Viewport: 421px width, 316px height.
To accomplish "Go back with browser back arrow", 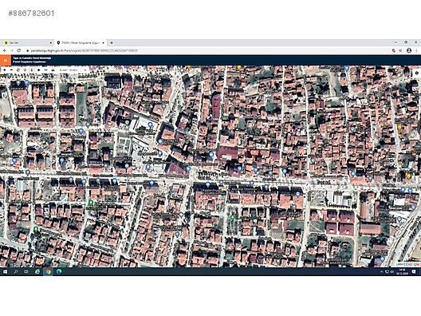I will tap(5, 50).
